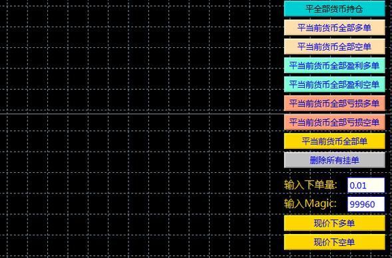Close all longs via 平当前货币全部多单
The height and width of the screenshot is (258, 392).
click(335, 28)
